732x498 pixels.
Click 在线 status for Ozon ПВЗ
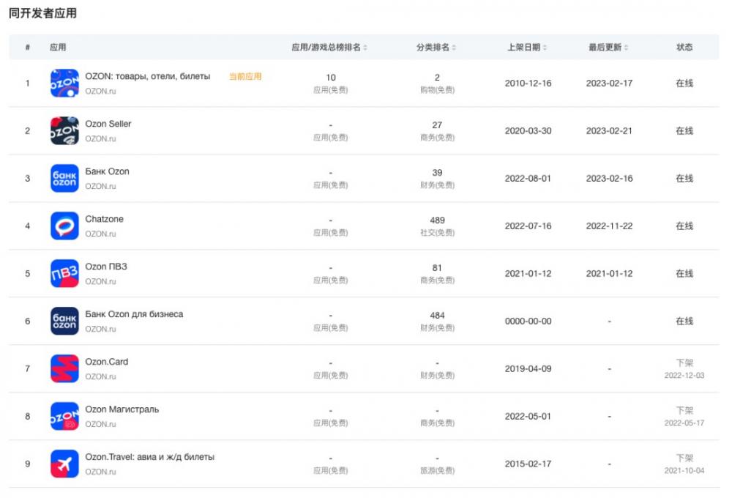(x=684, y=274)
